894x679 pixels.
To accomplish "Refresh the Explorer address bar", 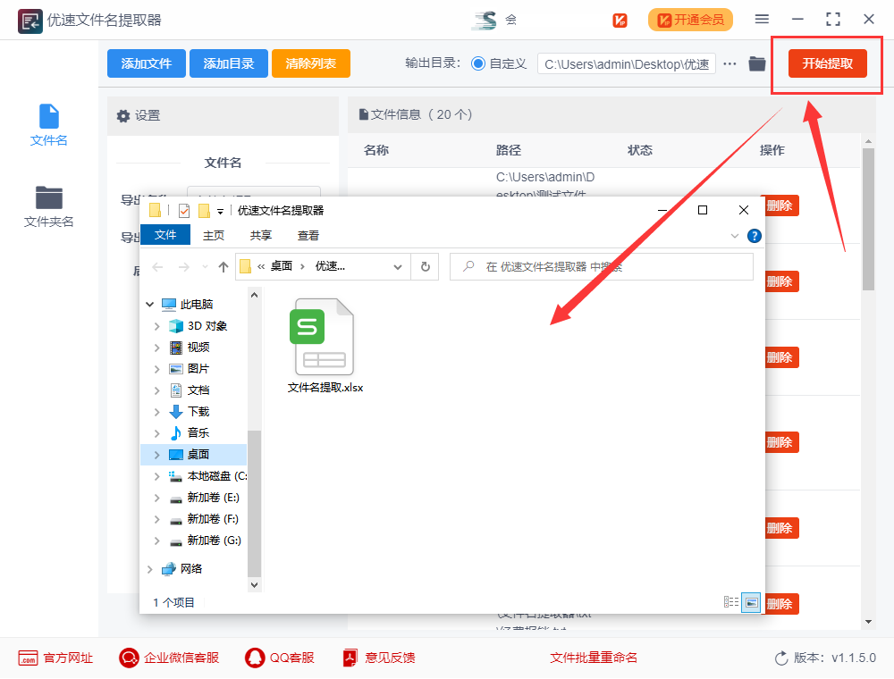I will (426, 266).
